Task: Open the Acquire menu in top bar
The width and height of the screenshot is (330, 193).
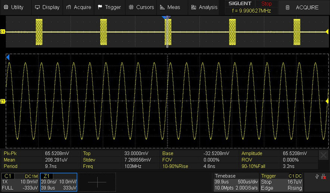Action: pyautogui.click(x=78, y=7)
